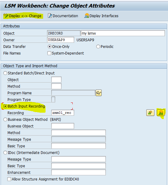The height and width of the screenshot is (185, 168).
Task: Select Business Object Method (BAPI) option
Action: pyautogui.click(x=5, y=120)
